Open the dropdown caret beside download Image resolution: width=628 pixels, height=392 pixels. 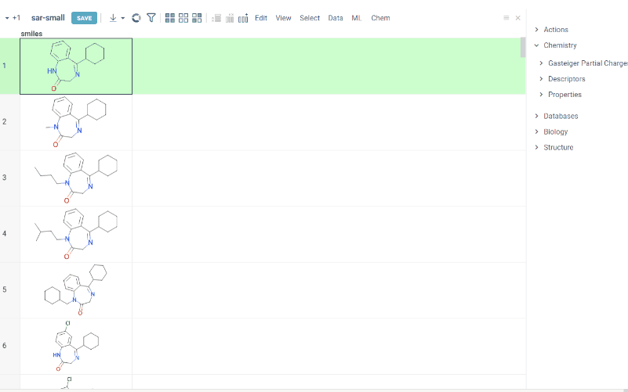click(x=123, y=18)
